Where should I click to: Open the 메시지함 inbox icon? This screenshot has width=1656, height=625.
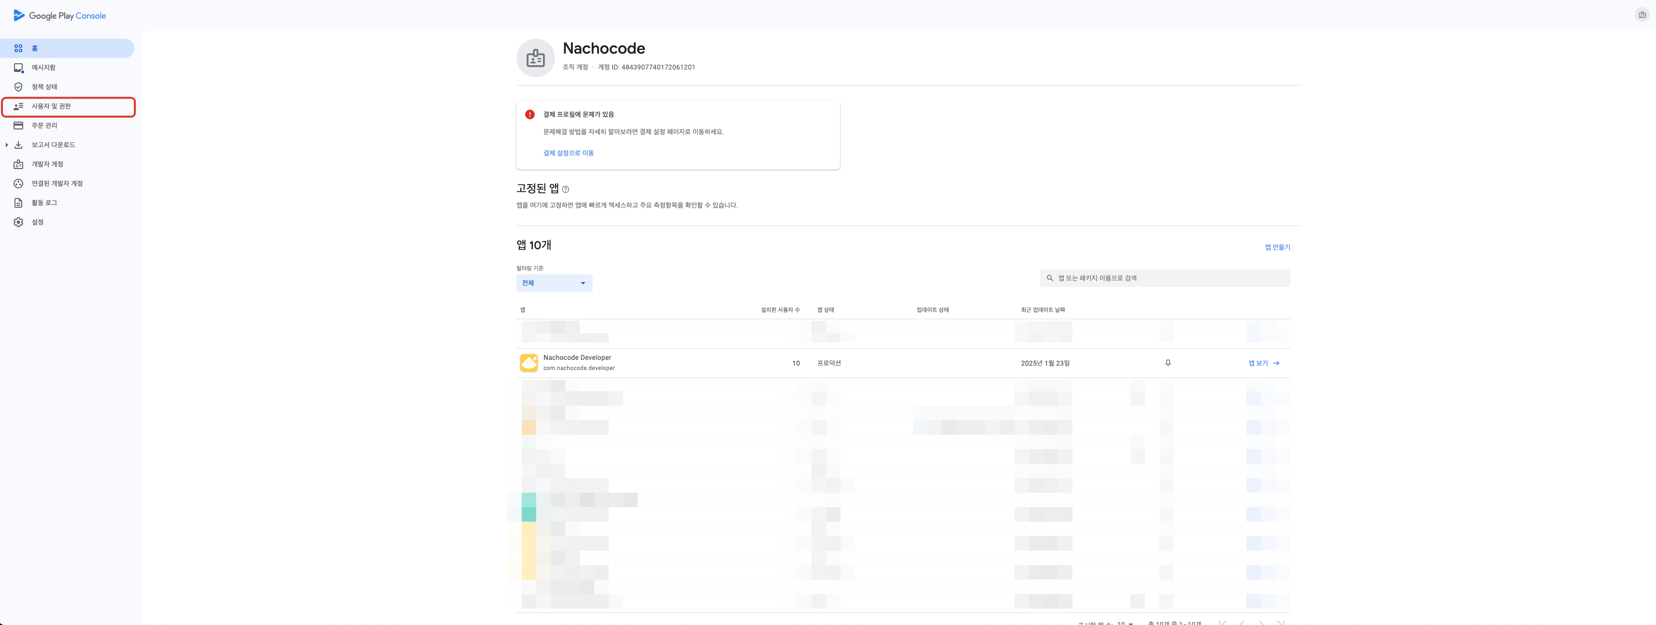point(19,68)
